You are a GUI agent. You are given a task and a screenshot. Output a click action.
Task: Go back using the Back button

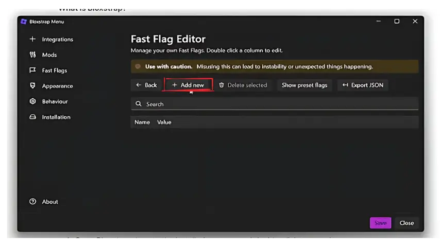coord(146,85)
